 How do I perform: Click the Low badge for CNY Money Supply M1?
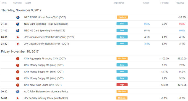[122, 72]
